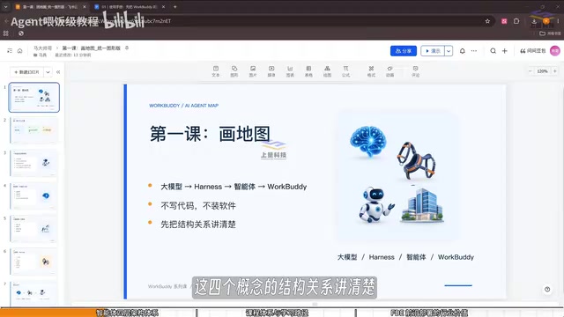
Task: Click the document title 第一课:画地图
Action: point(92,48)
